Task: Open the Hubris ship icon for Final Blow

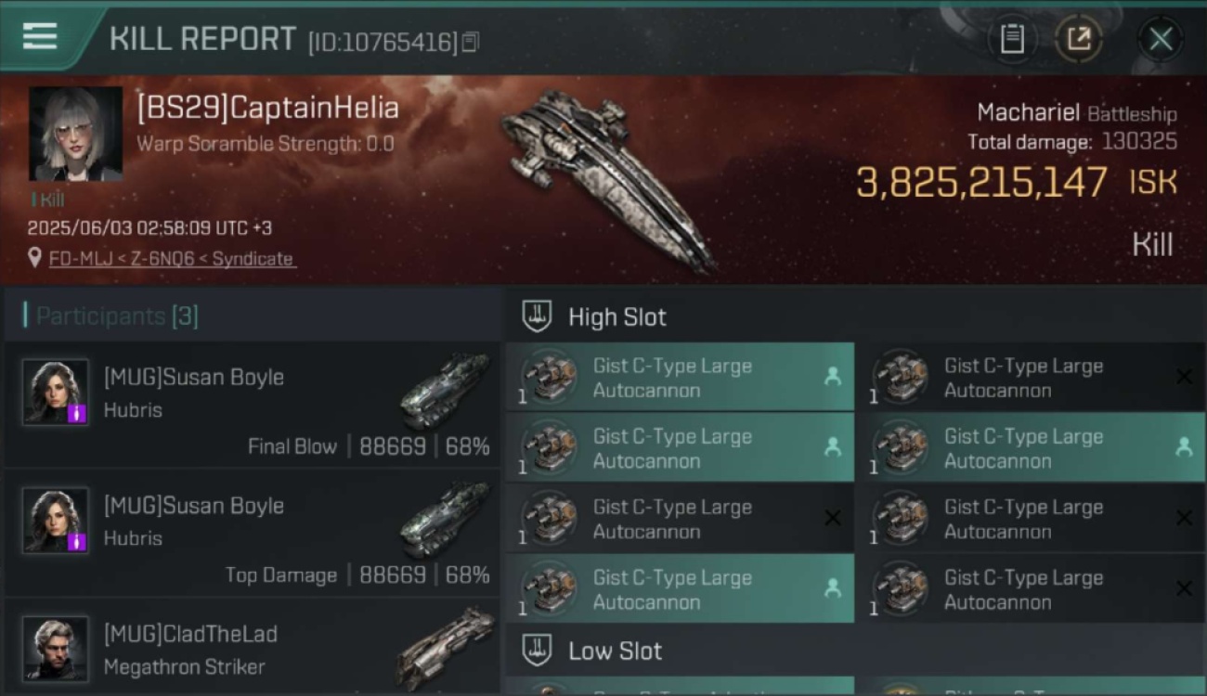Action: coord(446,391)
